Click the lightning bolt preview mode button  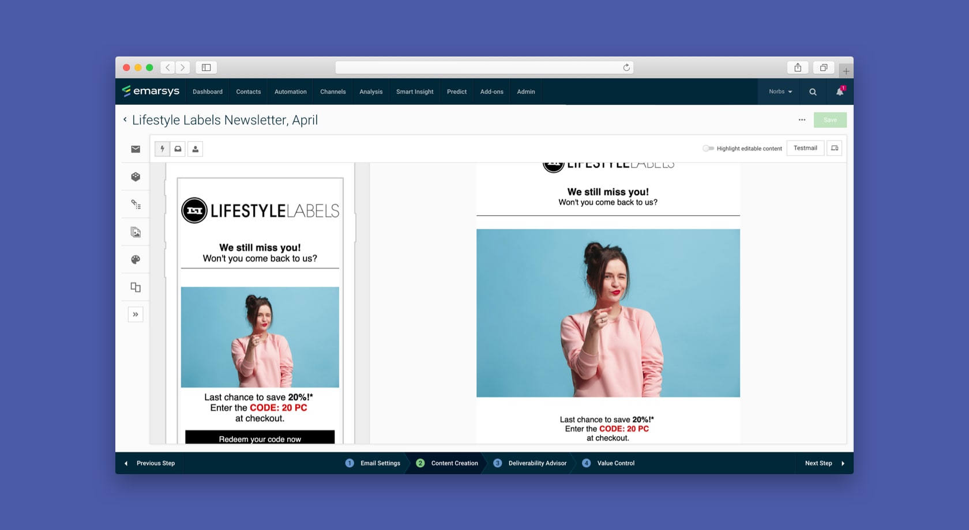(x=162, y=149)
